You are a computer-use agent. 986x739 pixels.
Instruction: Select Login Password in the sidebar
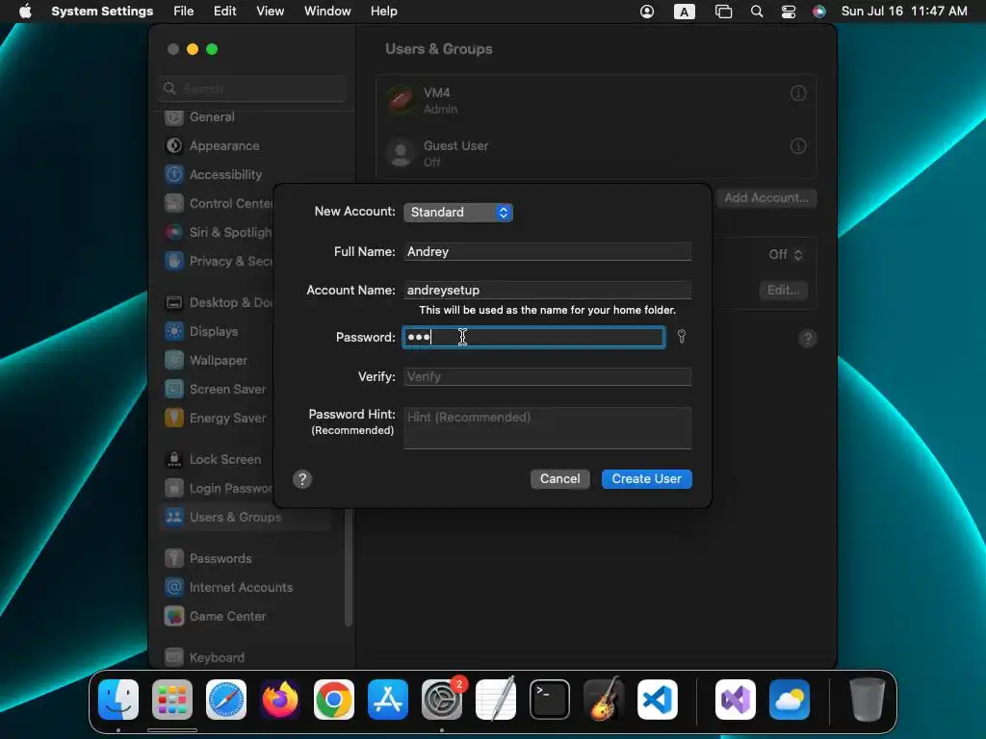pos(218,489)
